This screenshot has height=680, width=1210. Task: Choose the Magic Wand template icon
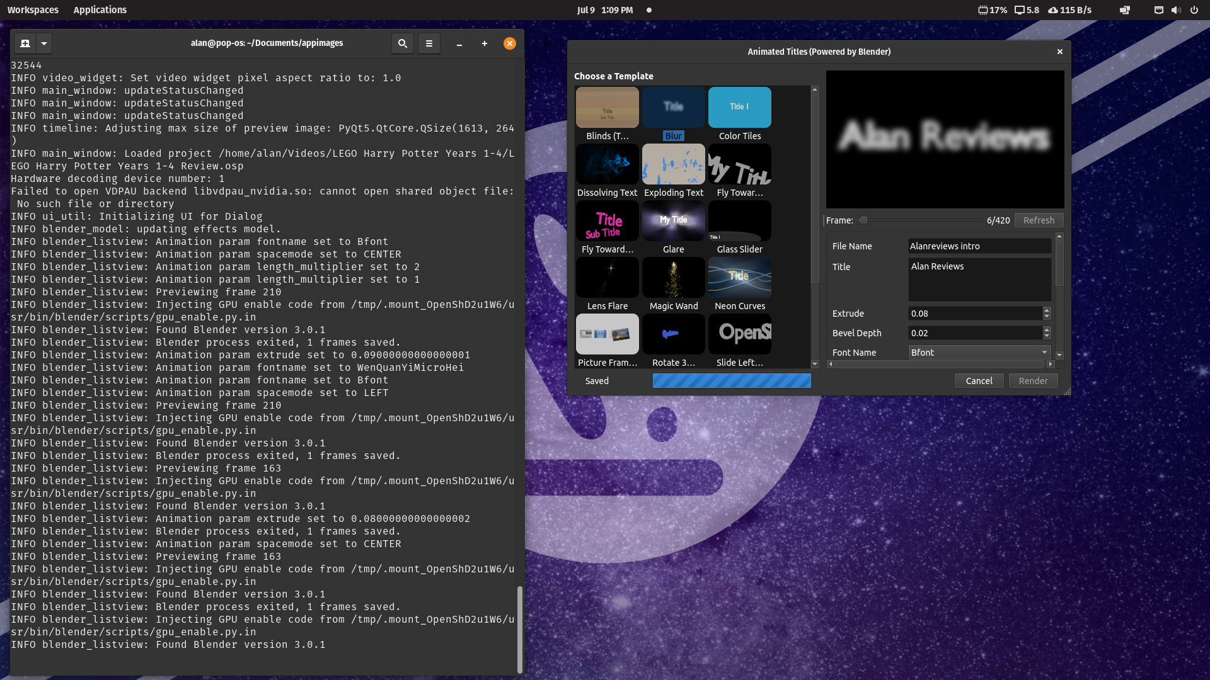[673, 278]
